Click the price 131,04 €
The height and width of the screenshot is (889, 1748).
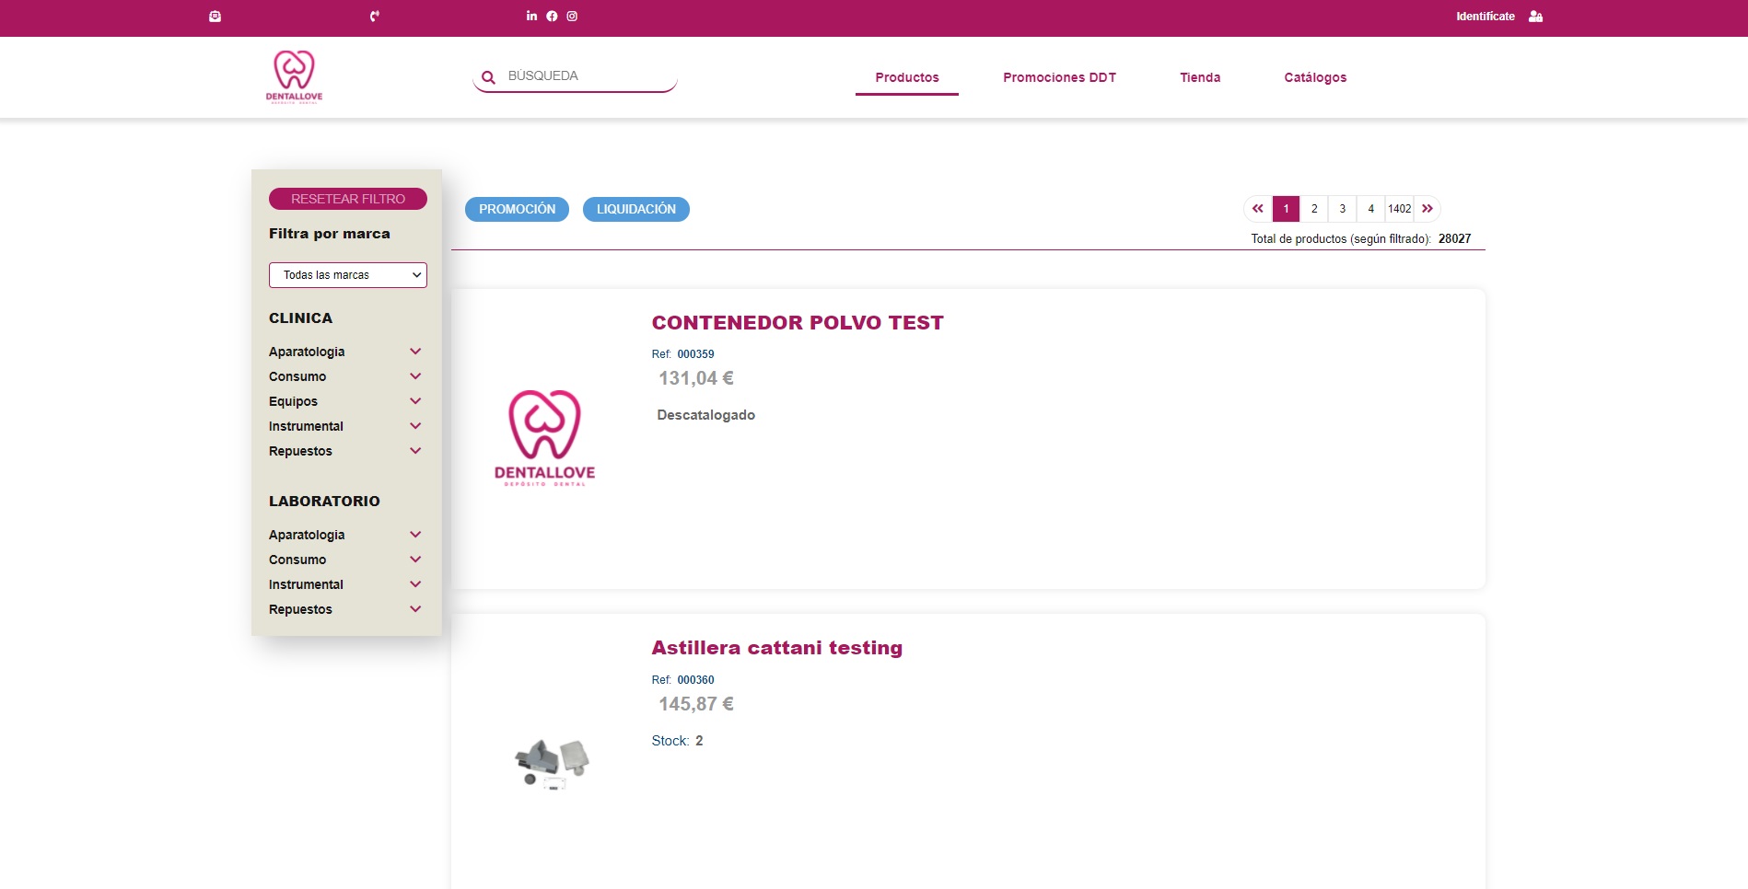696,378
